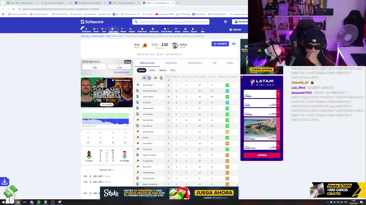The height and width of the screenshot is (205, 366).
Task: Select the Otros filter pill
Action: click(x=173, y=70)
